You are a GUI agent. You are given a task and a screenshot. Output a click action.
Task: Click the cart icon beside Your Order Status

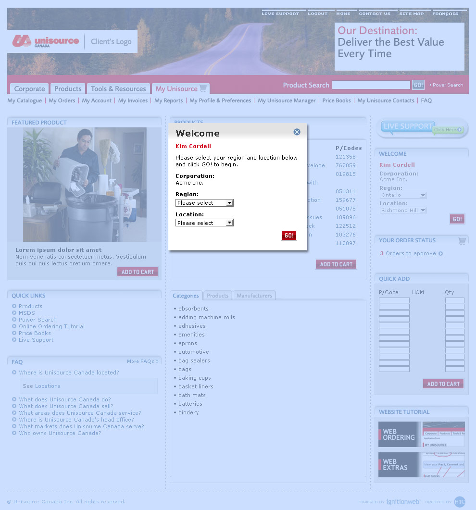point(462,241)
